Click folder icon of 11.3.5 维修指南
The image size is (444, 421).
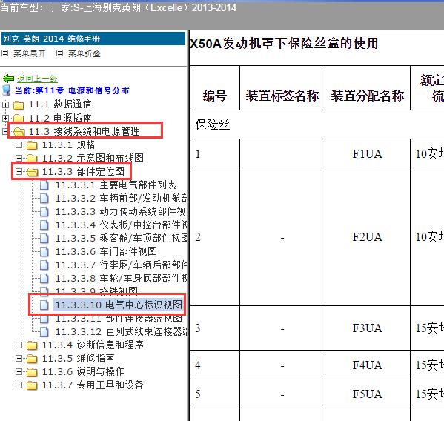32,359
